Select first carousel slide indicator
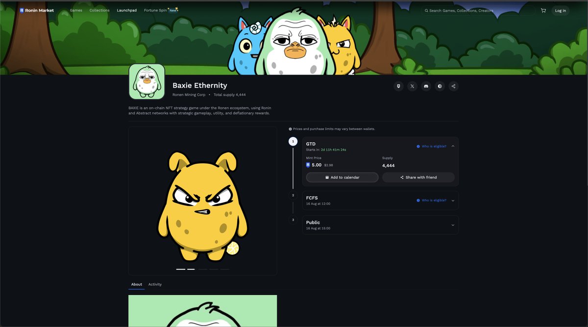The image size is (588, 327). (181, 269)
